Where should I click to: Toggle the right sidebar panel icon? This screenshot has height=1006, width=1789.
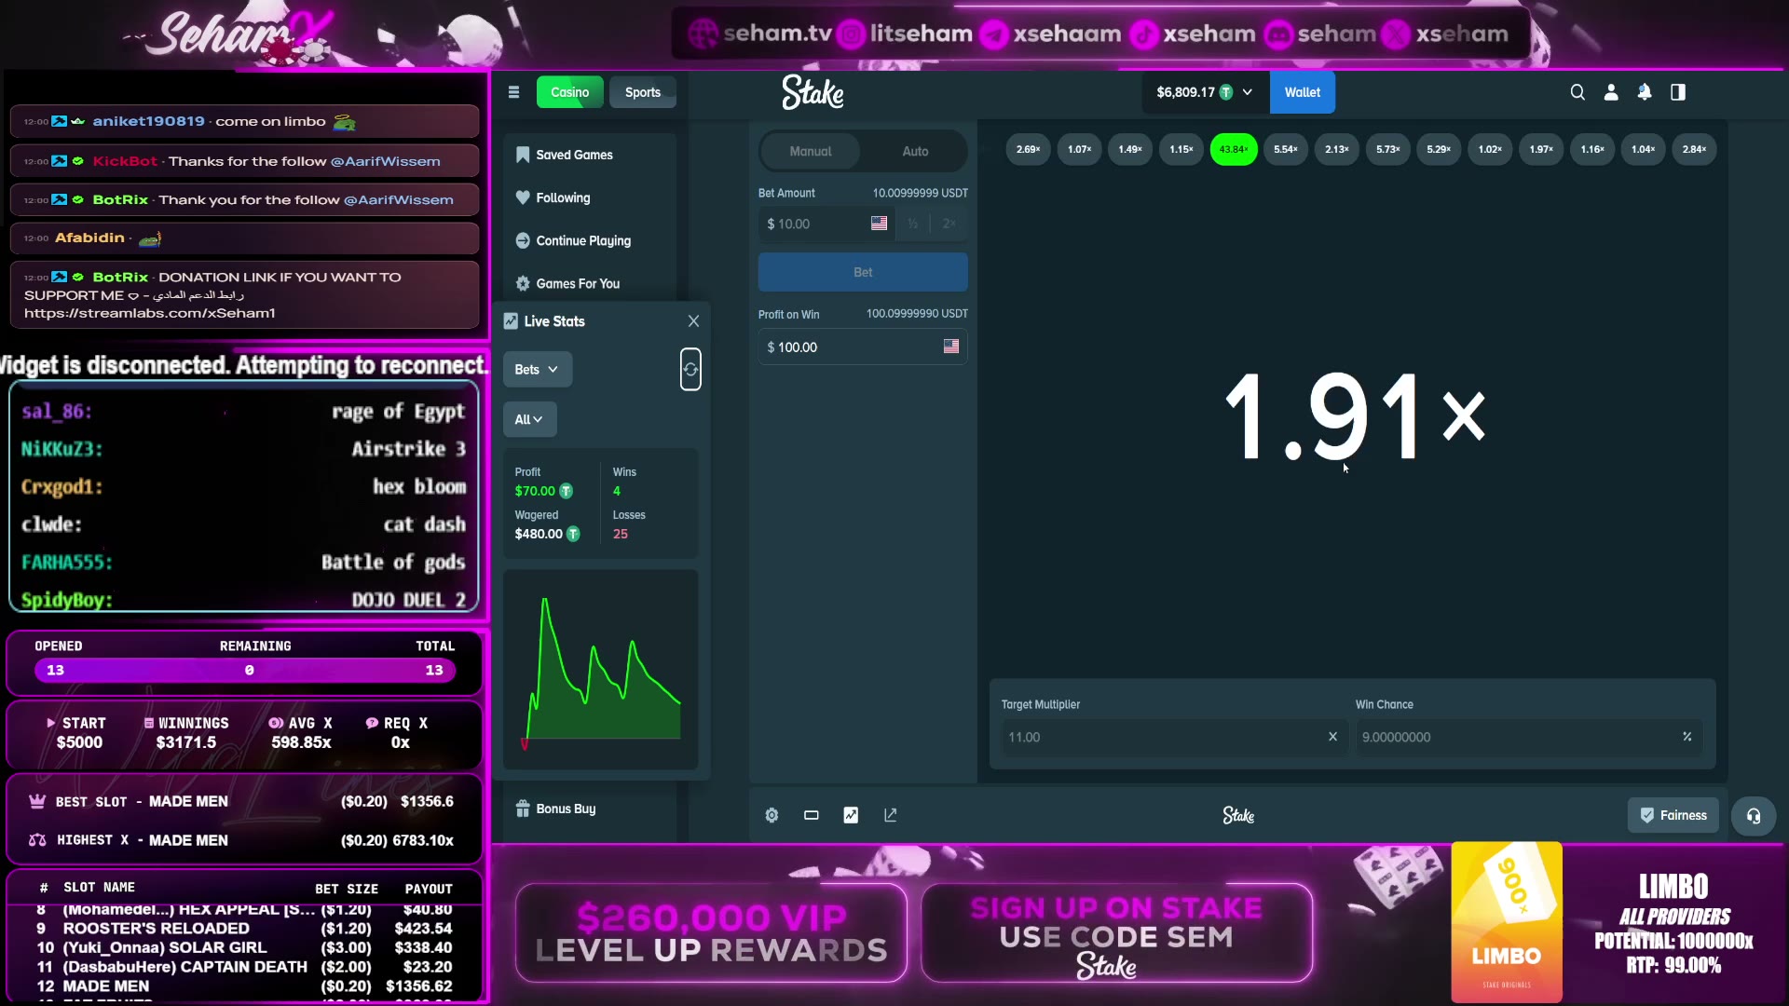click(1678, 92)
